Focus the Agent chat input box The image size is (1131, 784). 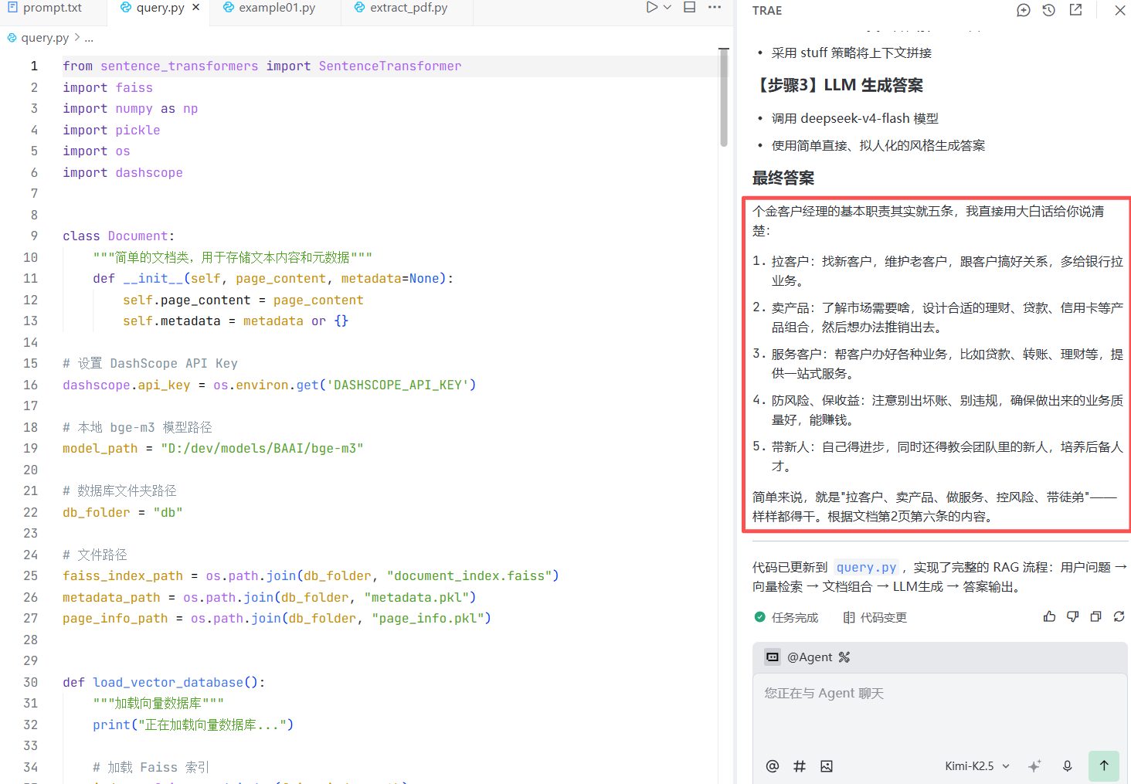(x=940, y=711)
